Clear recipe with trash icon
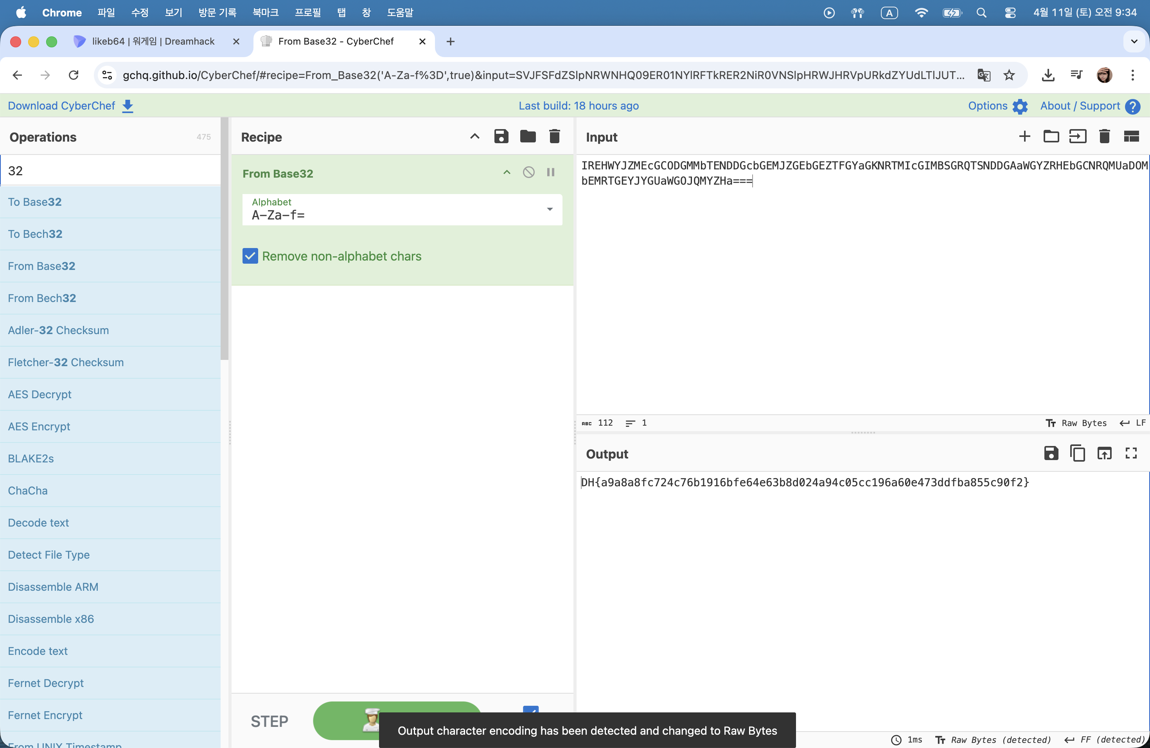Image resolution: width=1150 pixels, height=748 pixels. click(554, 137)
